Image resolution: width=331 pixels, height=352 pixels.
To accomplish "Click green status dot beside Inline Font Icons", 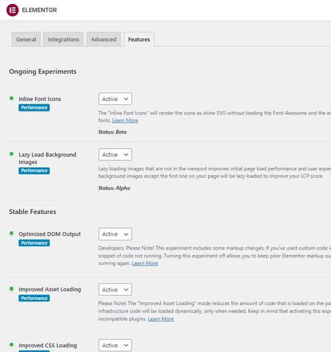I will click(11, 98).
